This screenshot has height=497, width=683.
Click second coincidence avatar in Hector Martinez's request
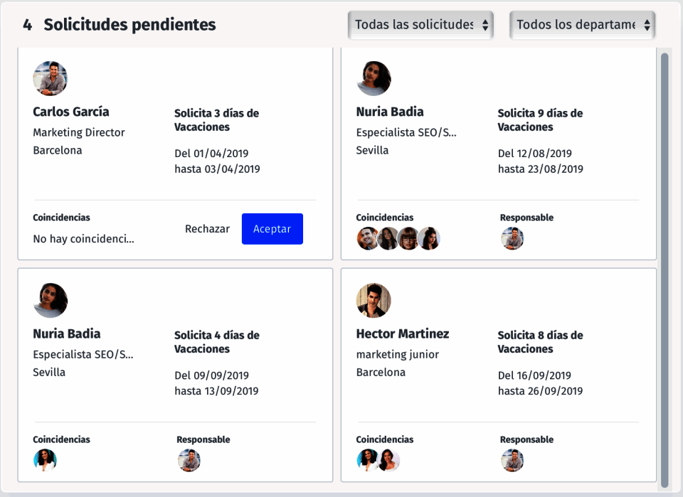click(x=388, y=461)
